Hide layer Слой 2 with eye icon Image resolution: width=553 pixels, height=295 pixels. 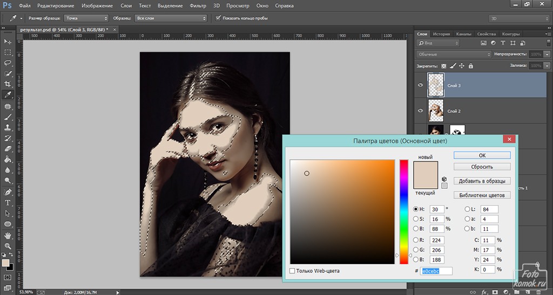click(420, 111)
